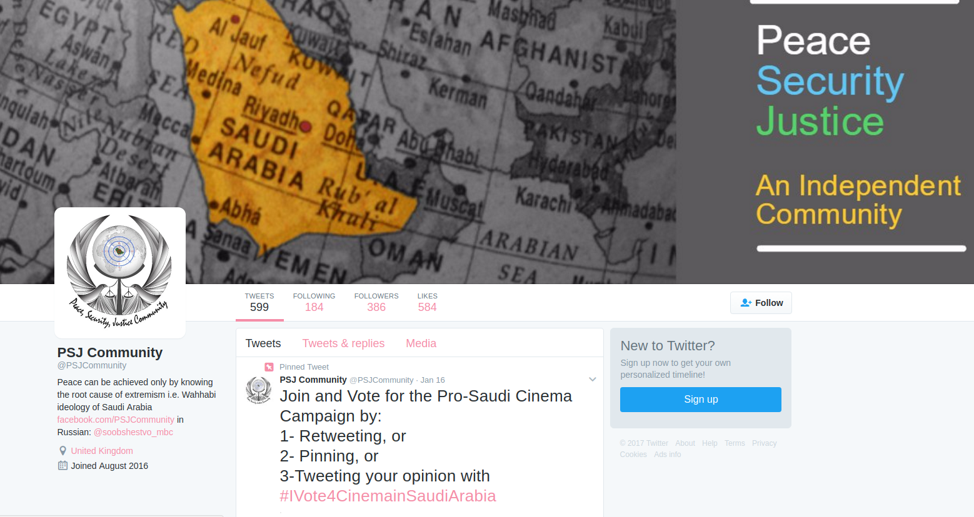Click the United Kingdom location link
Image resolution: width=974 pixels, height=517 pixels.
coord(102,451)
